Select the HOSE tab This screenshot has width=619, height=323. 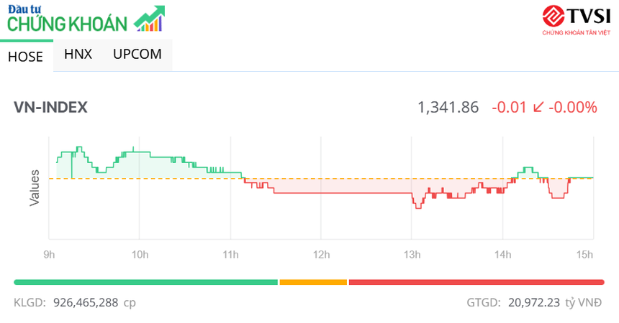(x=25, y=57)
